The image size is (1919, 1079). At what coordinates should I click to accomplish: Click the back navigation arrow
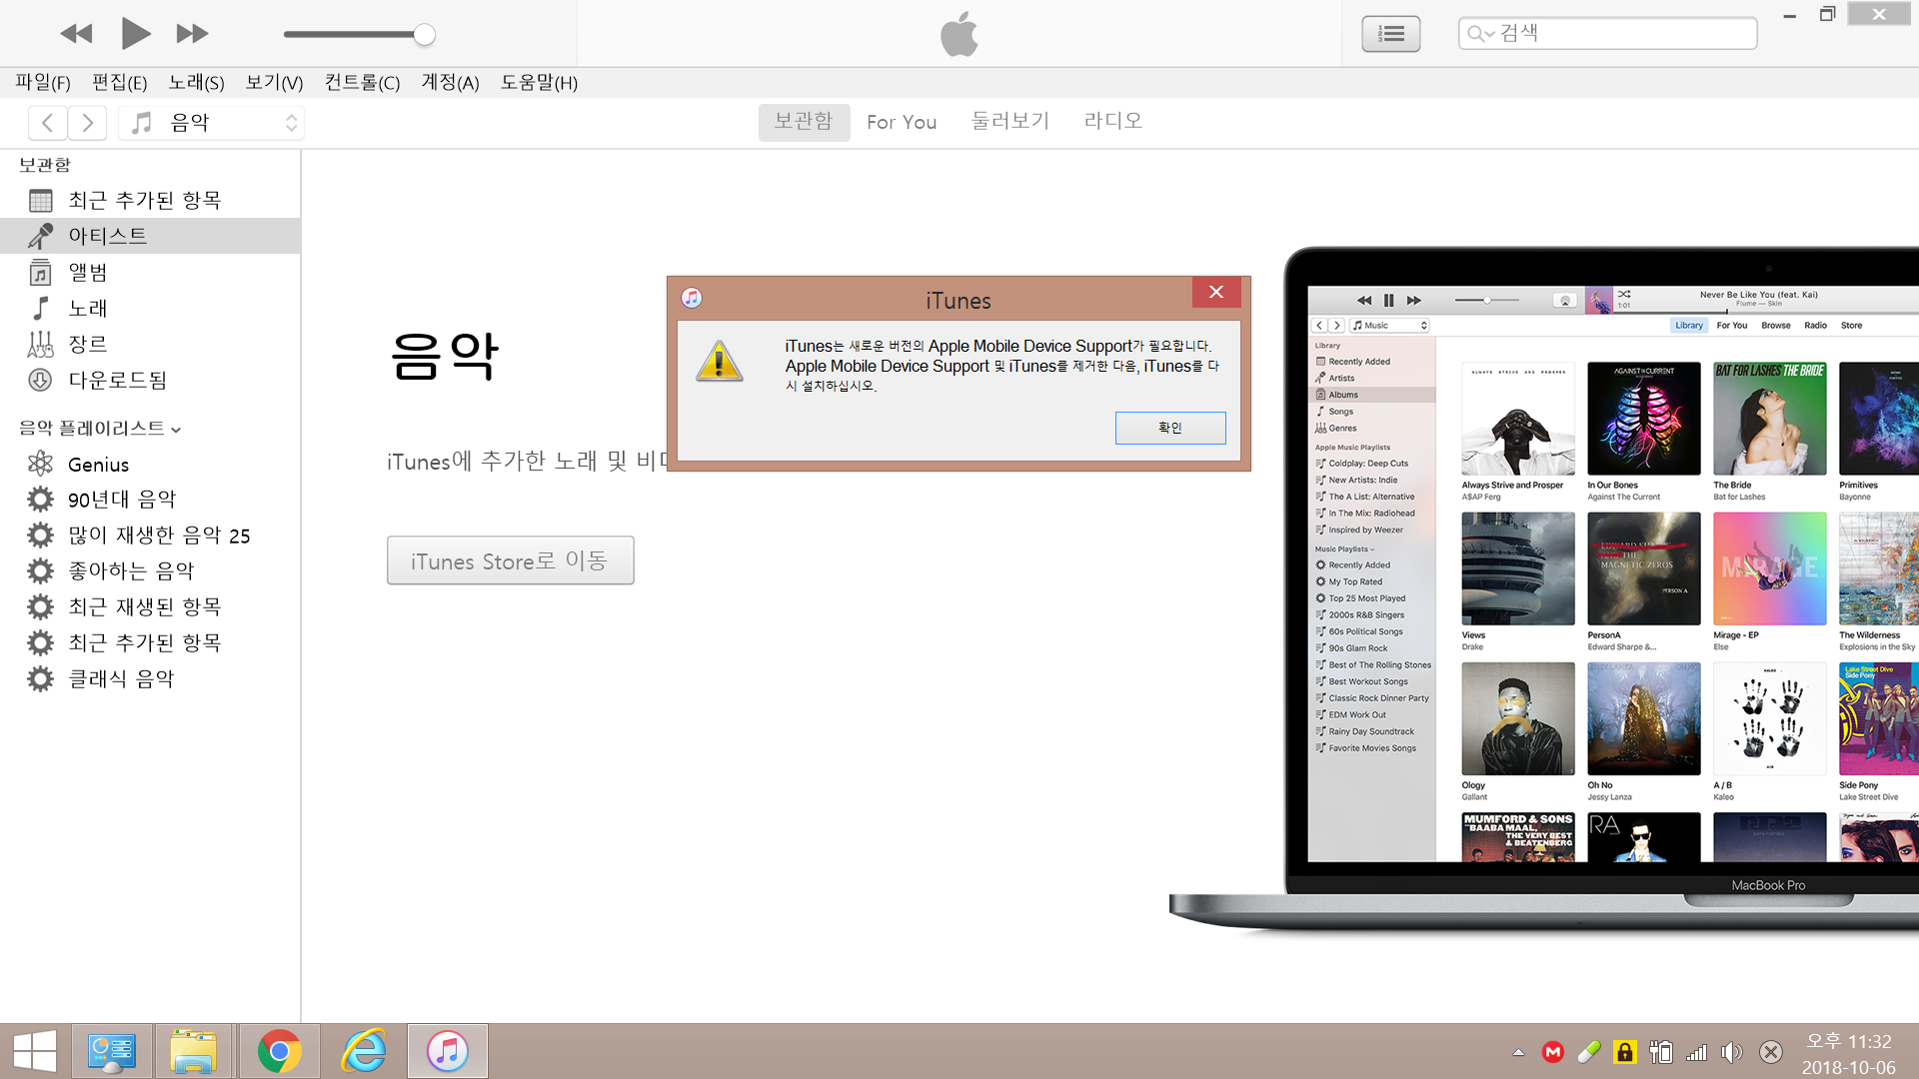pos(48,123)
